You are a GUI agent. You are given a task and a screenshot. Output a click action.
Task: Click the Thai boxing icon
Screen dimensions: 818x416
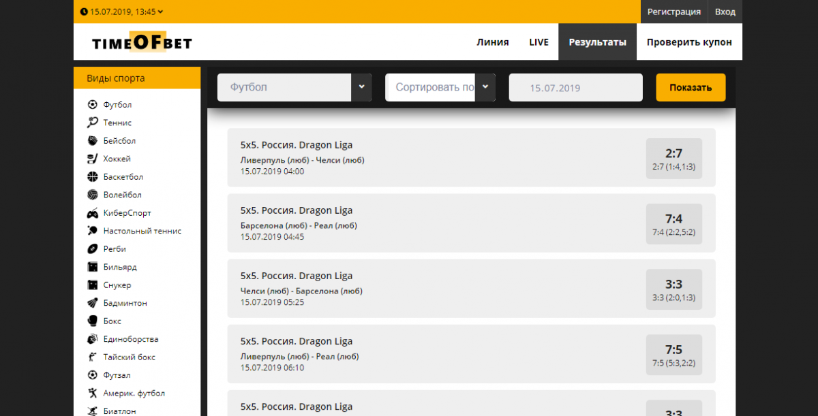click(93, 357)
